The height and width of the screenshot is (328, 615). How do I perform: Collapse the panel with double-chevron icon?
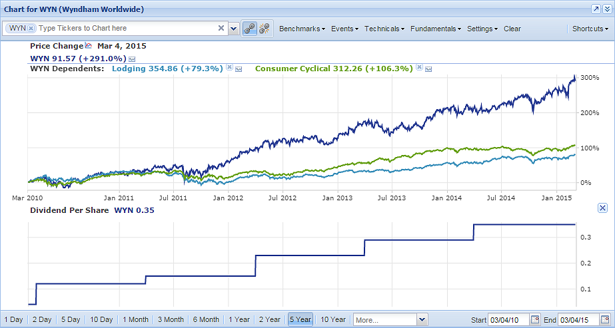[x=607, y=9]
